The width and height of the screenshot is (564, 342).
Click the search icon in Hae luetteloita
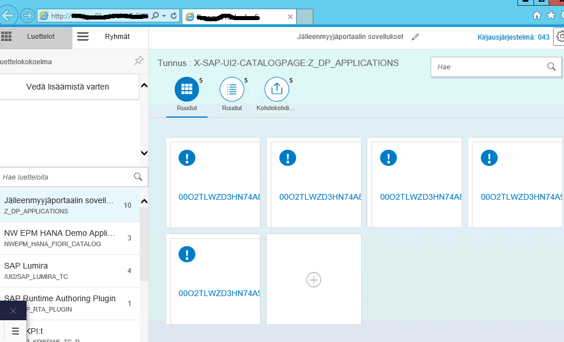[x=138, y=177]
